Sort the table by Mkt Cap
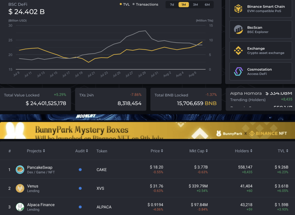The image size is (295, 215). [198, 151]
